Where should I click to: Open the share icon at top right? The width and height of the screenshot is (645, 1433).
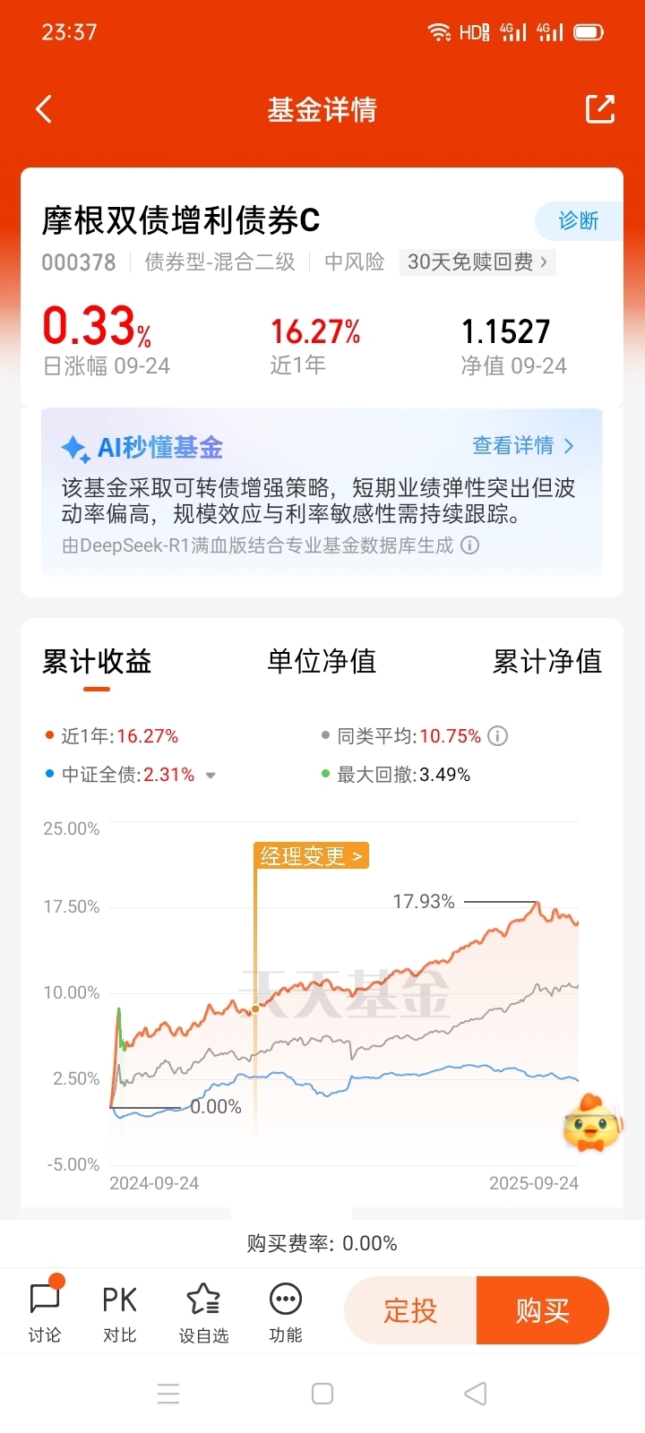click(x=600, y=109)
